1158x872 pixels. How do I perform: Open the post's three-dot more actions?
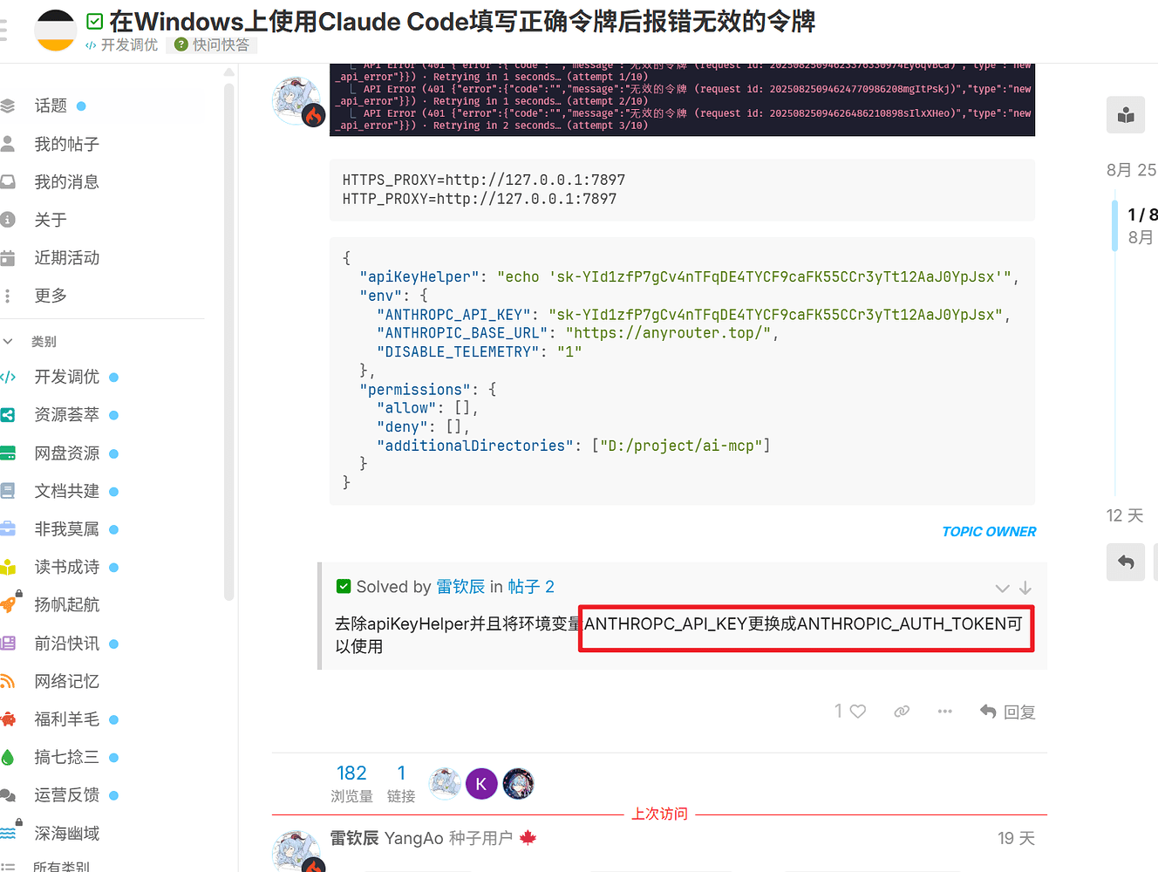(944, 712)
